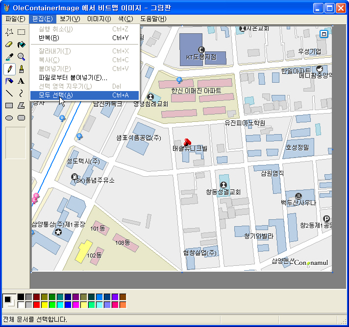This screenshot has width=349, height=327.
Task: Click 모두 선택(A) in the Edit menu
Action: pyautogui.click(x=85, y=95)
